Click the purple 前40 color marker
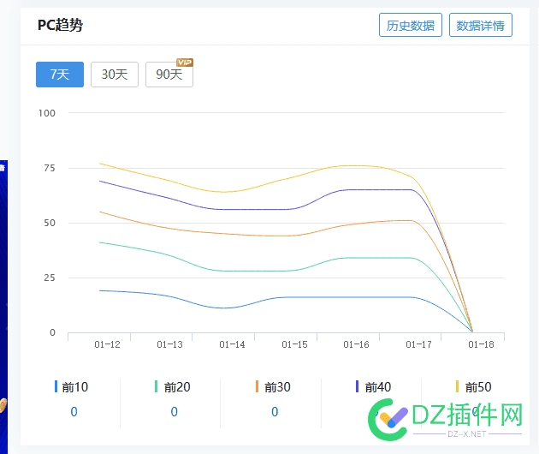Screen dimensions: 539x454 click(x=357, y=386)
